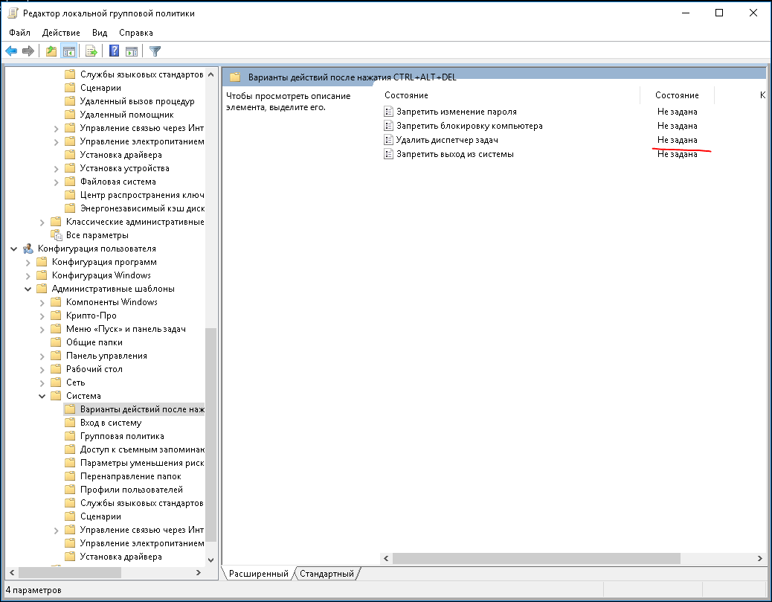Open the Help question mark icon
Image resolution: width=772 pixels, height=602 pixels.
[114, 51]
